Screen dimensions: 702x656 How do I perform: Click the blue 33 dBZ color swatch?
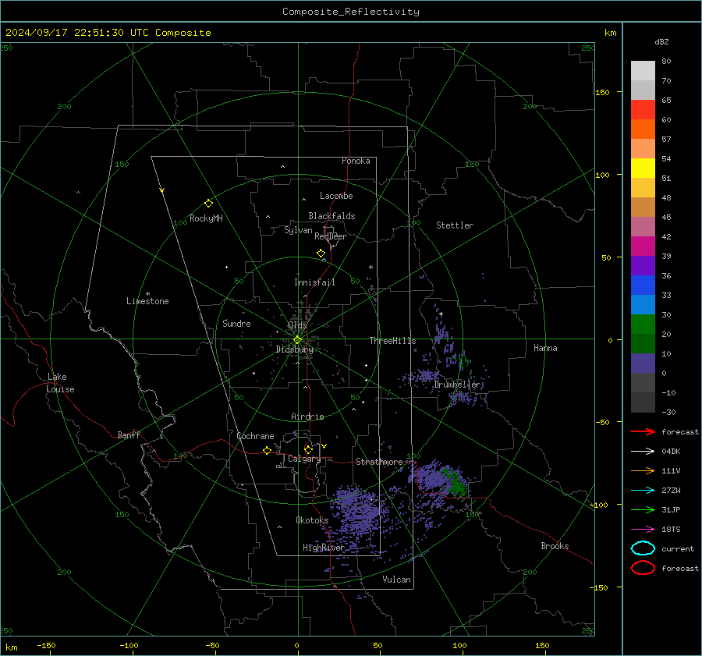(643, 285)
